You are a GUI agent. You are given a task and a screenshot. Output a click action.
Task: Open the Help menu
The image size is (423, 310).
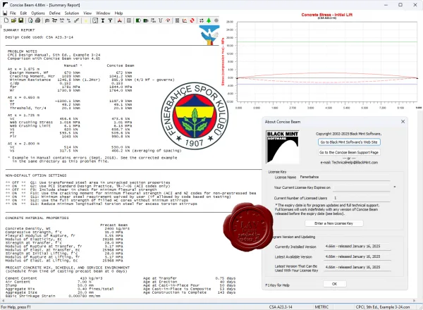tap(118, 13)
